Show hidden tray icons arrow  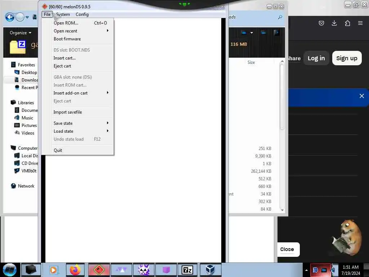coord(306,270)
